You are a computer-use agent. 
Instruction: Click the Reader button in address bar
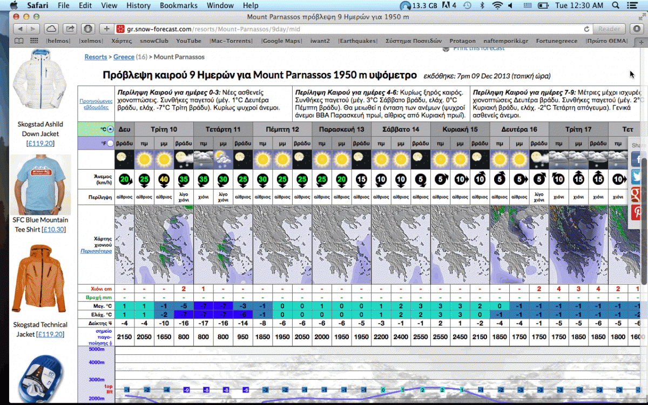(609, 29)
